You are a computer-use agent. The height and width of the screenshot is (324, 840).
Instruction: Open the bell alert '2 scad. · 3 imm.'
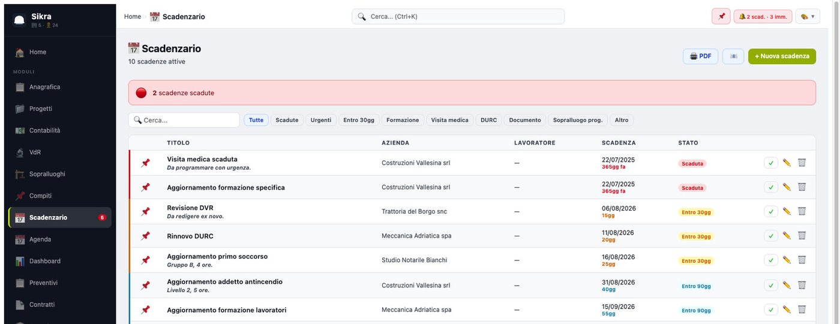763,16
